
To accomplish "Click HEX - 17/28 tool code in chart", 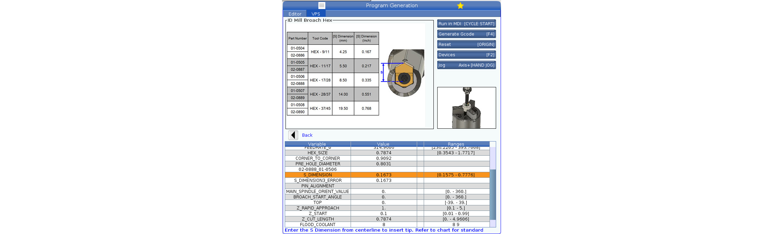I will (320, 80).
